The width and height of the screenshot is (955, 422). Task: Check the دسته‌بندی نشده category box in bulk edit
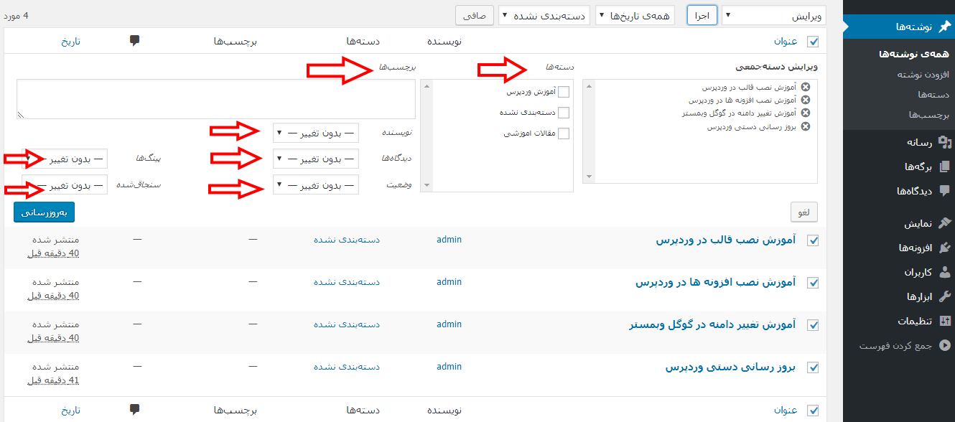click(564, 113)
